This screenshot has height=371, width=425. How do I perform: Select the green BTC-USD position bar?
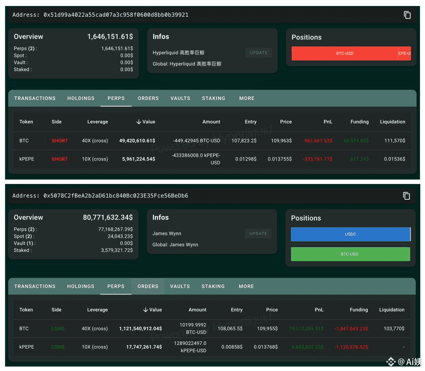pyautogui.click(x=350, y=254)
